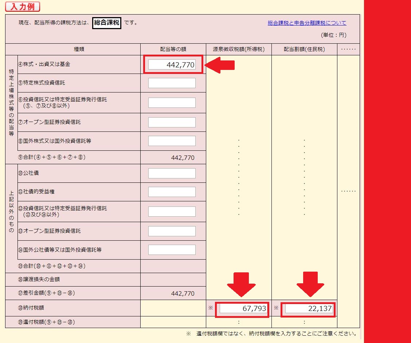This screenshot has width=411, height=343.
Task: Click the ⑮合計(⑩+⑪+⑫+⑬+⑭) row label
Action: [52, 266]
